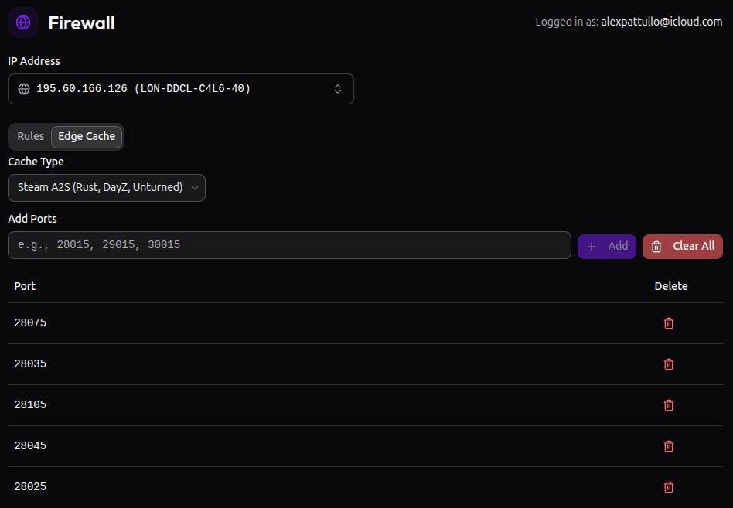
Task: Click the IP Address label
Action: click(34, 61)
